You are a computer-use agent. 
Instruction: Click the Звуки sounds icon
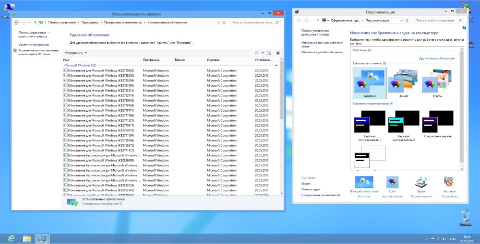(421, 183)
